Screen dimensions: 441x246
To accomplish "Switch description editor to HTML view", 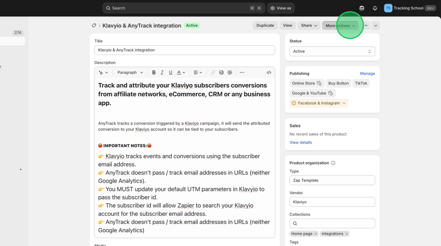I will coord(269,73).
